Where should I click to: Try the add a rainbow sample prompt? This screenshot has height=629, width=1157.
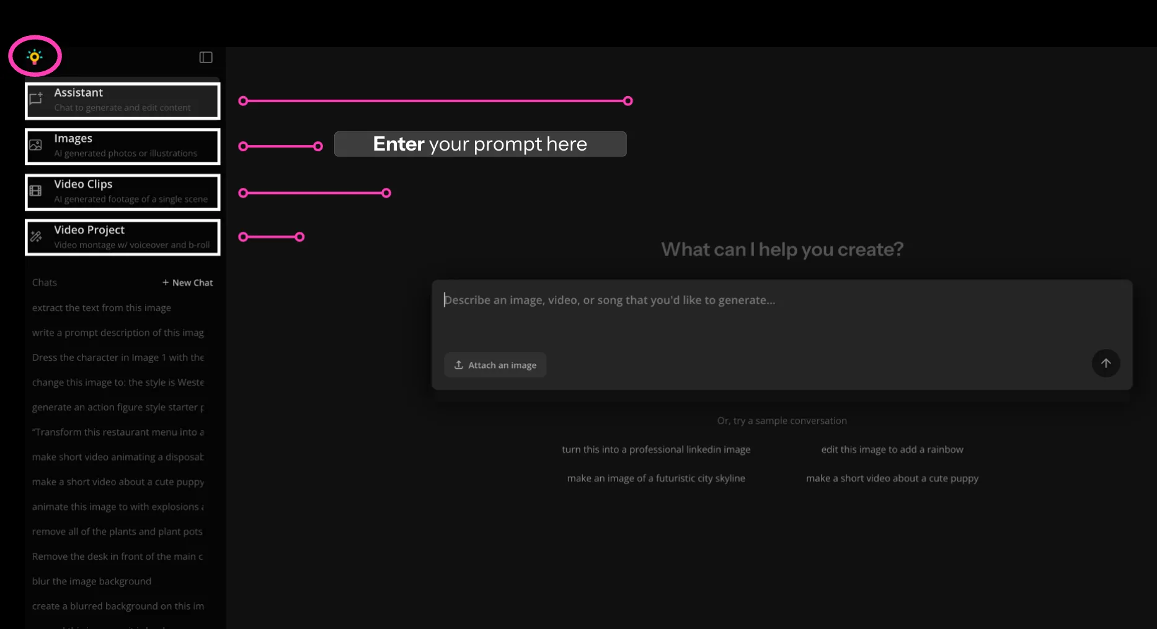pos(892,449)
